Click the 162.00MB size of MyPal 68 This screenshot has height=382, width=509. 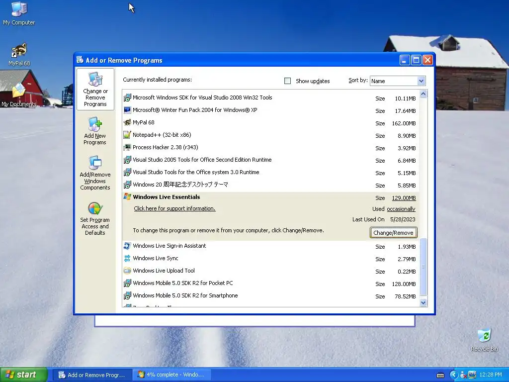(x=404, y=123)
